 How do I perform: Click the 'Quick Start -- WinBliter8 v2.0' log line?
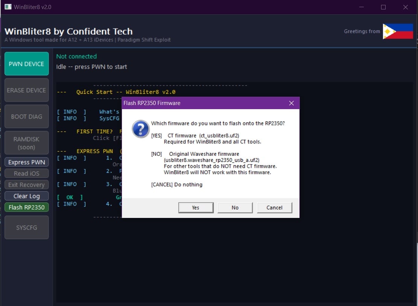point(116,92)
